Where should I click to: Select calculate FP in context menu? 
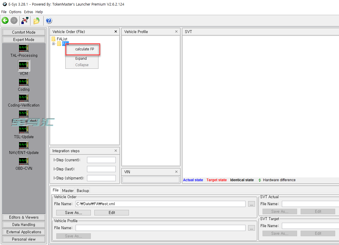pyautogui.click(x=85, y=49)
